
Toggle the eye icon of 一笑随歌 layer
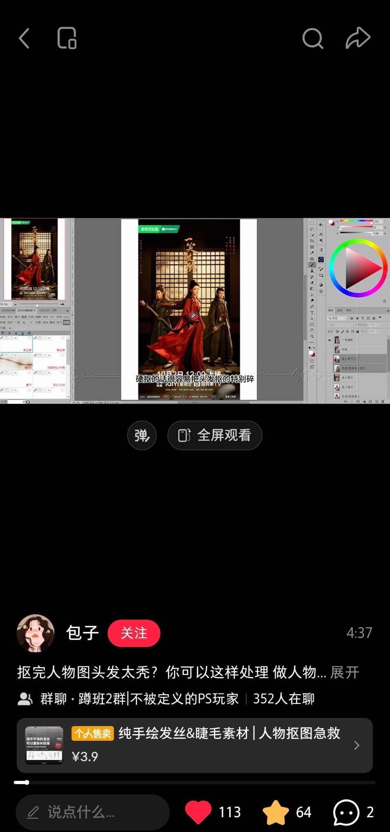tap(330, 340)
